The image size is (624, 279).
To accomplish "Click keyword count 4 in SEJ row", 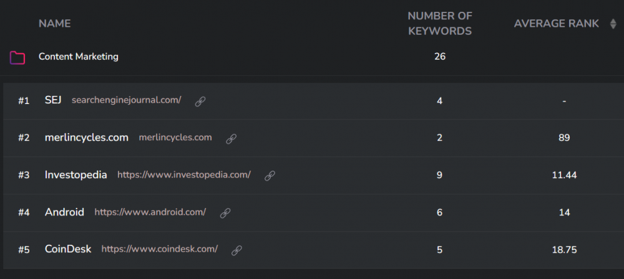I will (x=439, y=101).
